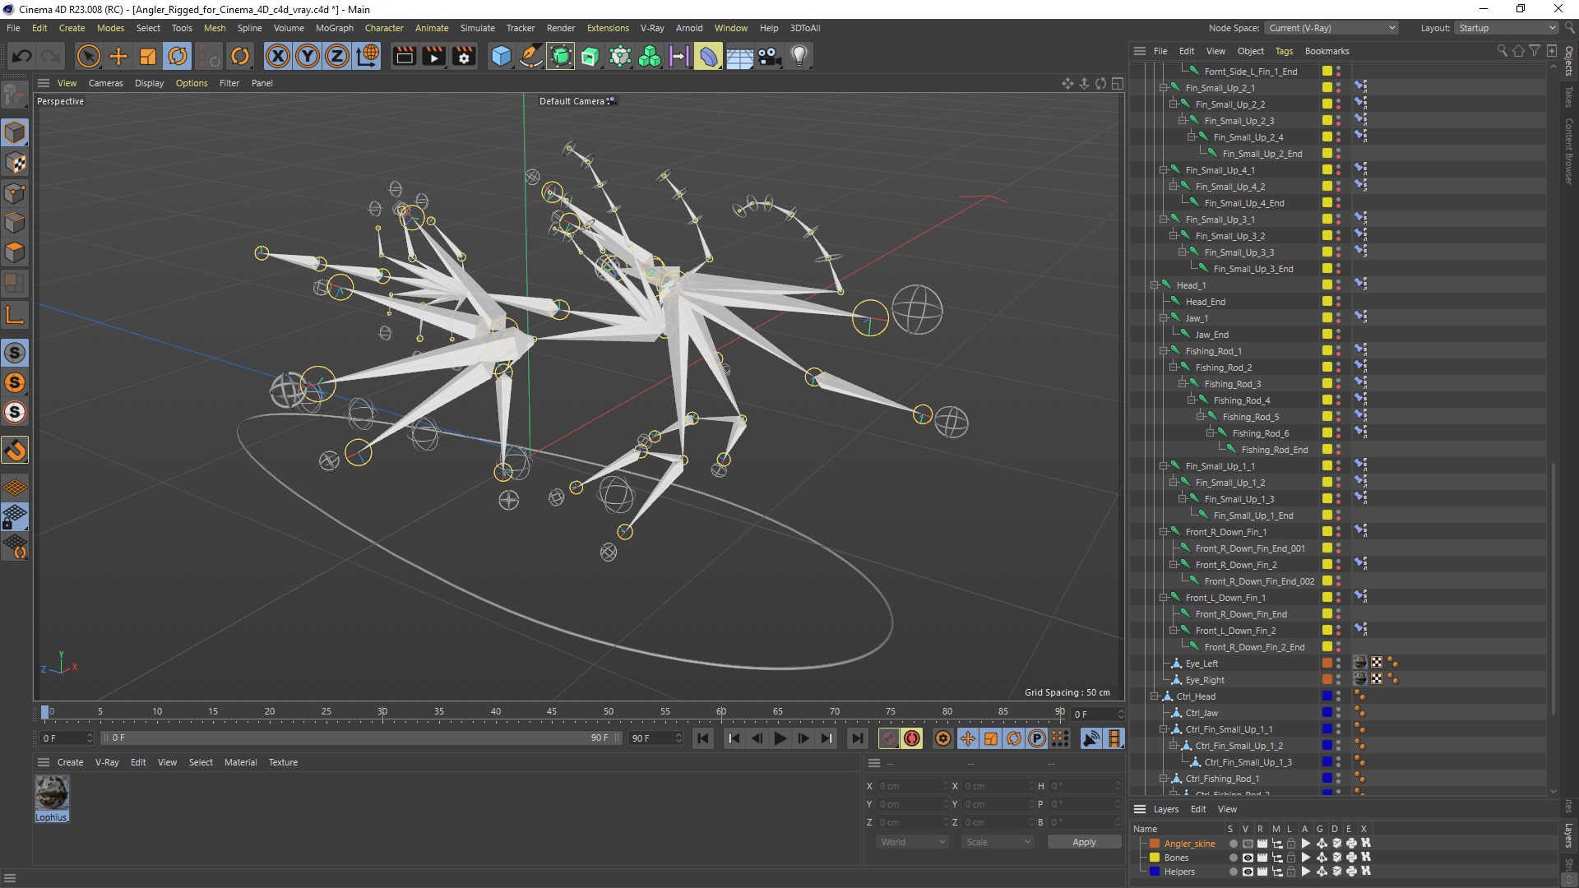Viewport: 1579px width, 888px height.
Task: Select the Move tool
Action: click(x=118, y=56)
